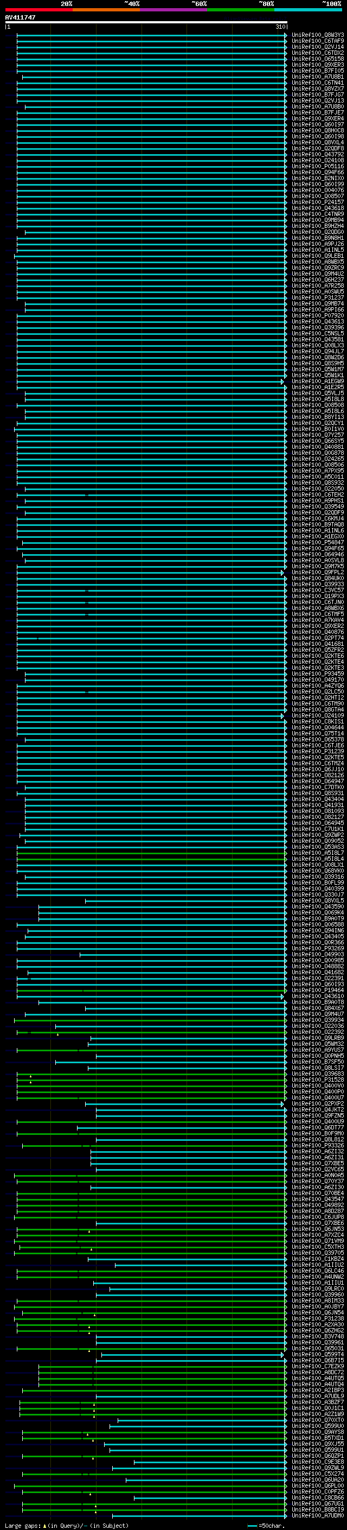347x1530 pixels.
Task: Select the UniRef100_Q9ZWP2 label
Action: (318, 835)
